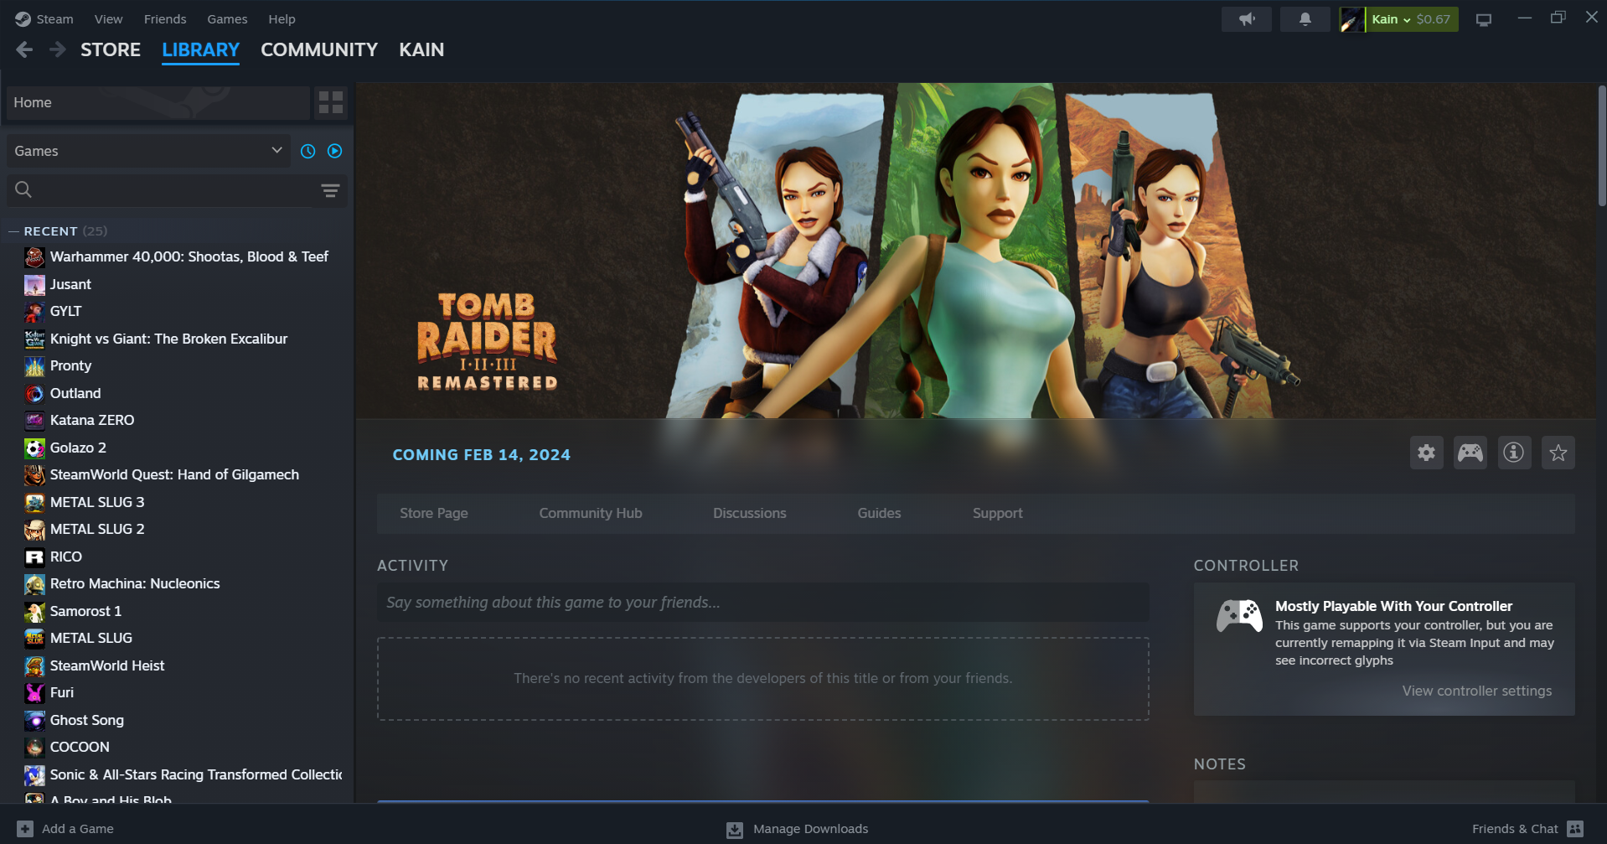Click the RICO game icon

click(34, 557)
